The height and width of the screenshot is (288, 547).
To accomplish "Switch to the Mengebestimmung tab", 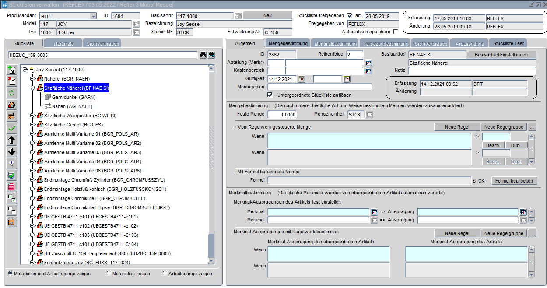I will 288,43.
